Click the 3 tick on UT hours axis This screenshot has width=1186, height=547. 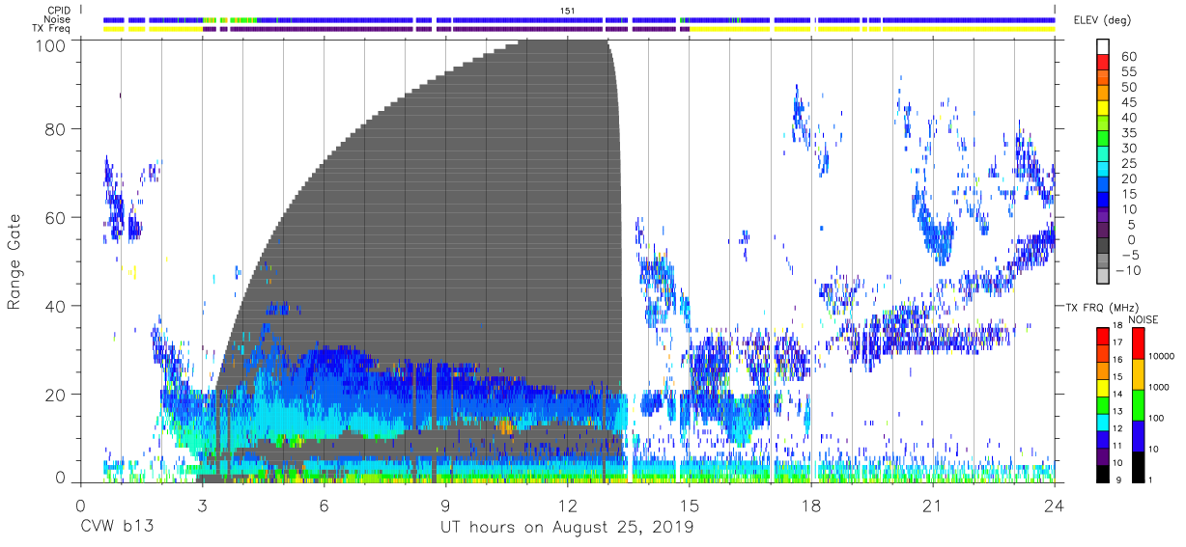(x=202, y=505)
